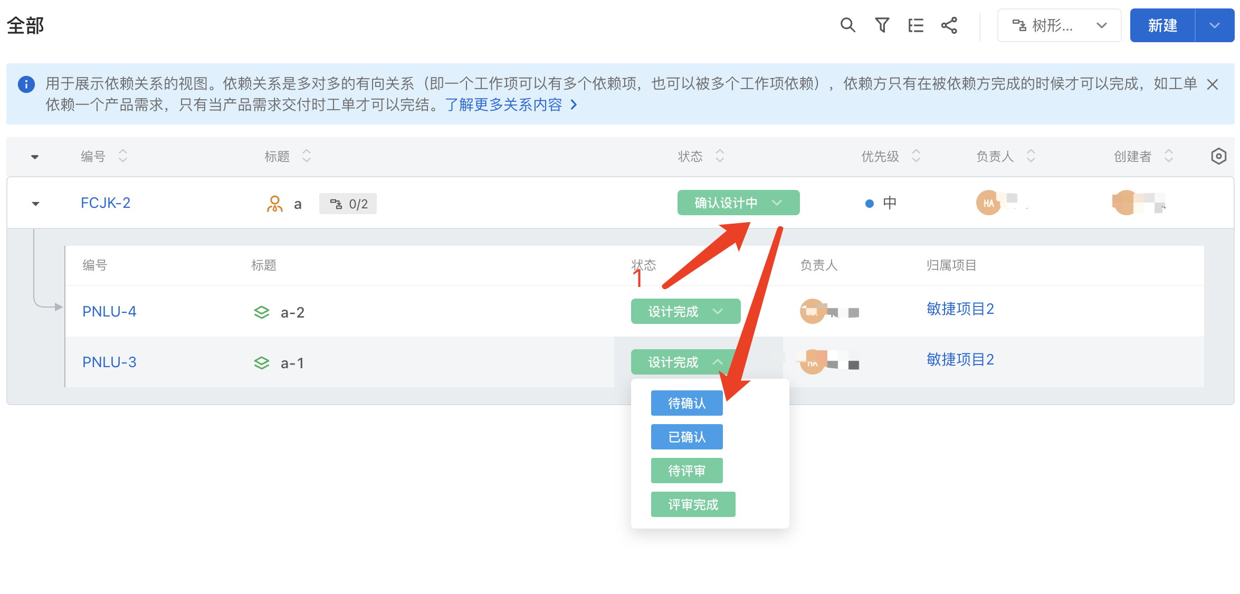Choose 评审完成 status option
Viewport: 1240px width, 594px height.
click(x=693, y=505)
